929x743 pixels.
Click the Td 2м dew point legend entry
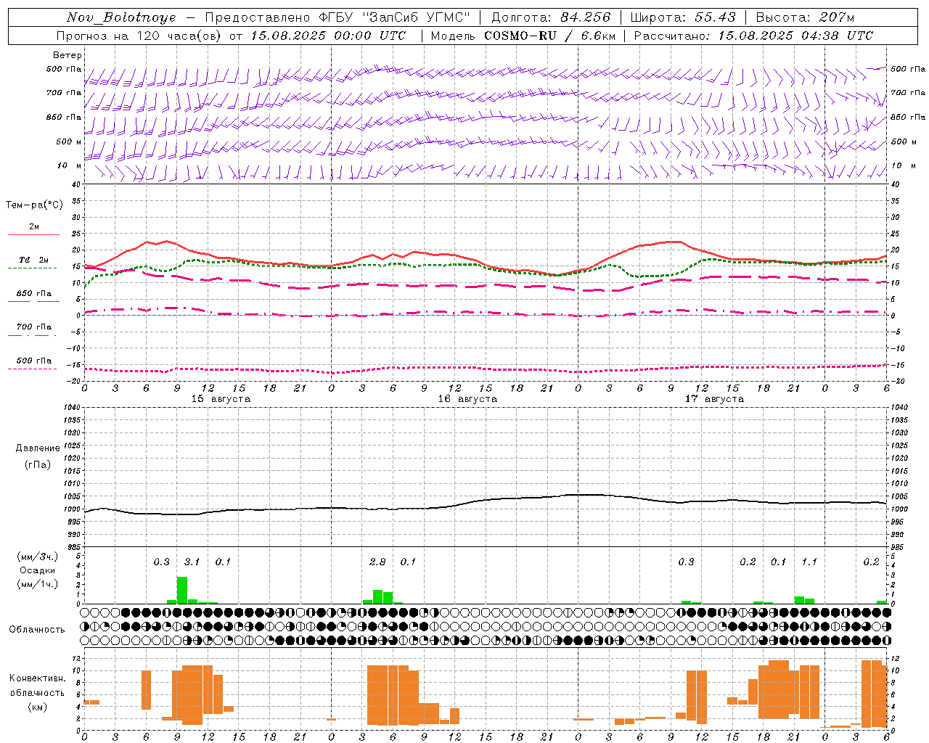point(33,260)
